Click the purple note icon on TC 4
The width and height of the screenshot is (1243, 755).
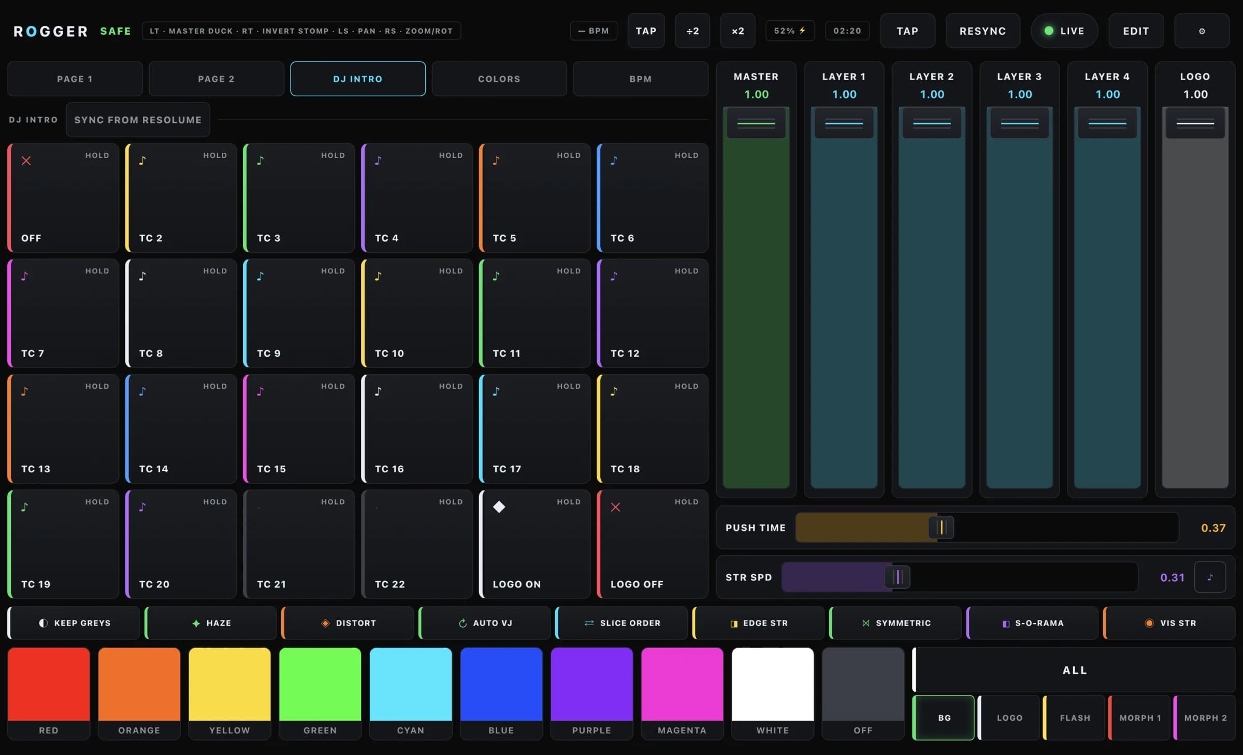(x=378, y=161)
